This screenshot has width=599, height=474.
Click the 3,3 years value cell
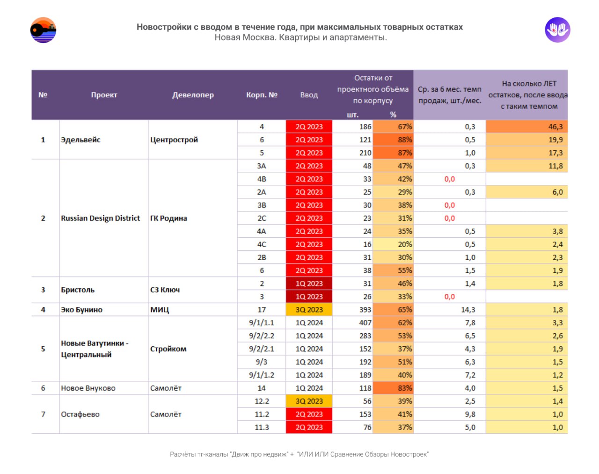[x=527, y=323]
